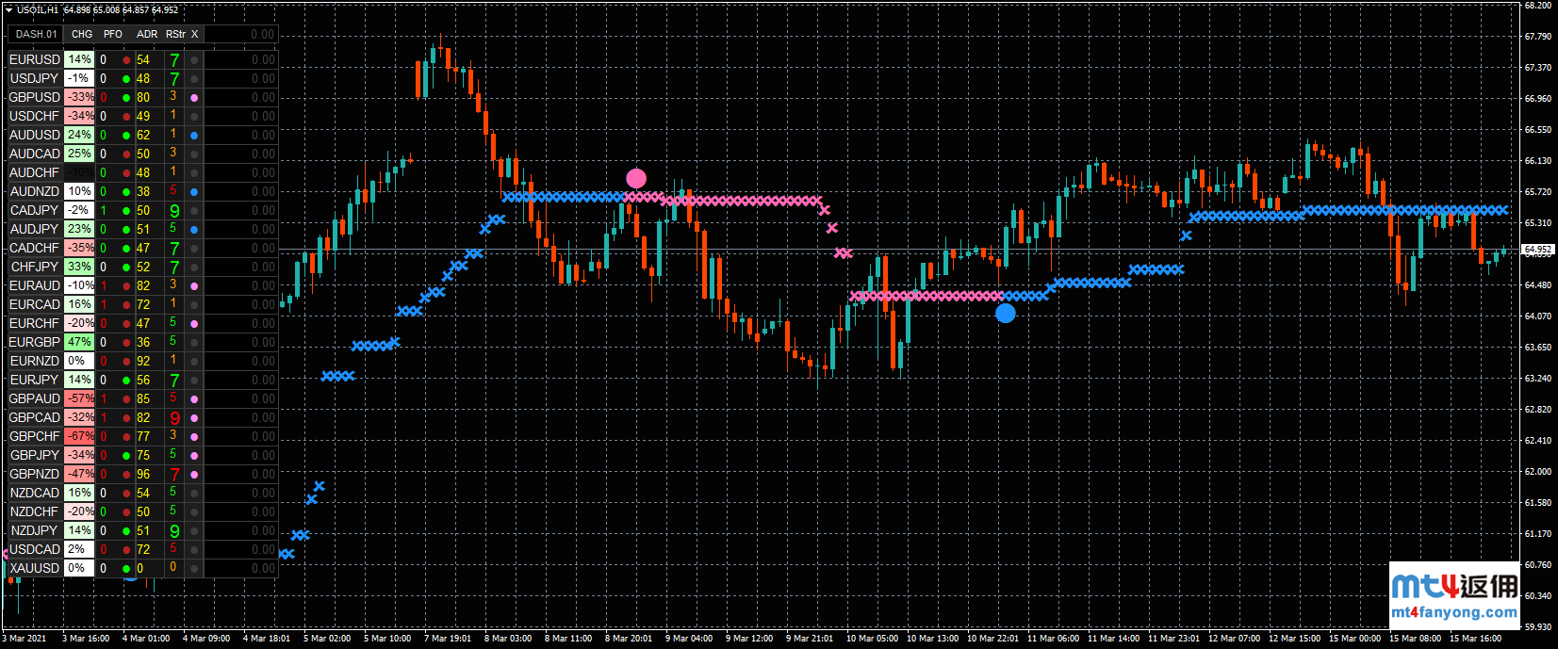Open the GBPJPY symbol button
This screenshot has width=1558, height=649.
pyautogui.click(x=35, y=455)
